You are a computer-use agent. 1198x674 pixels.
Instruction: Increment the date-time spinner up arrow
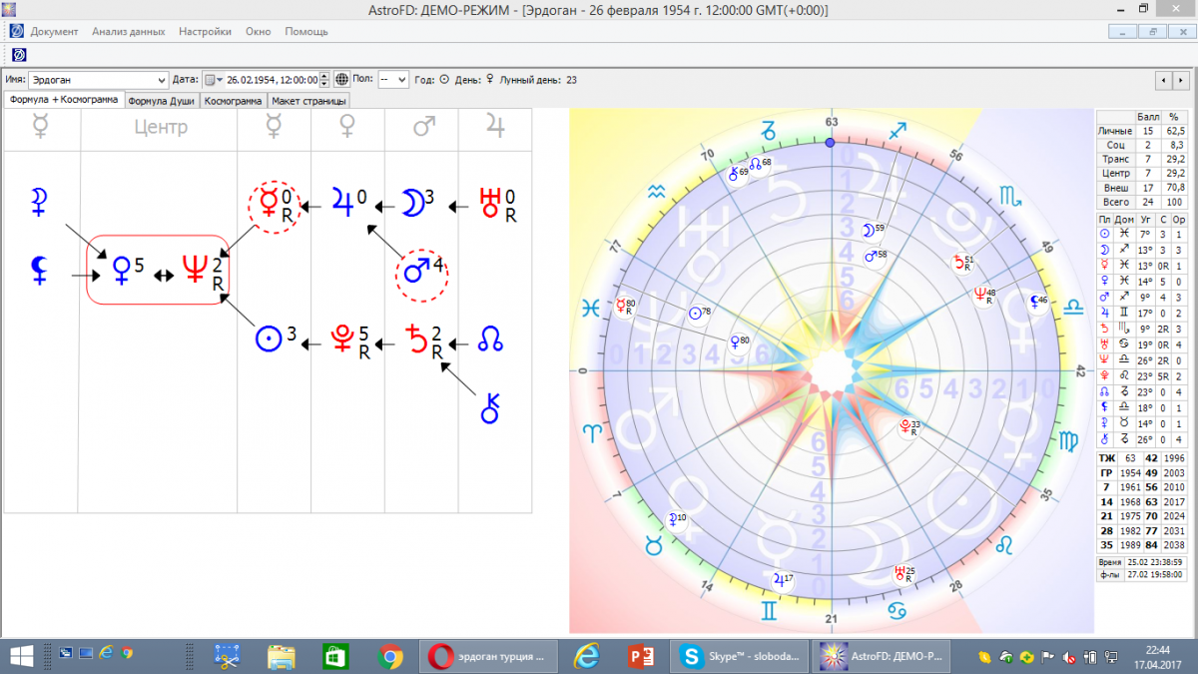click(x=324, y=76)
